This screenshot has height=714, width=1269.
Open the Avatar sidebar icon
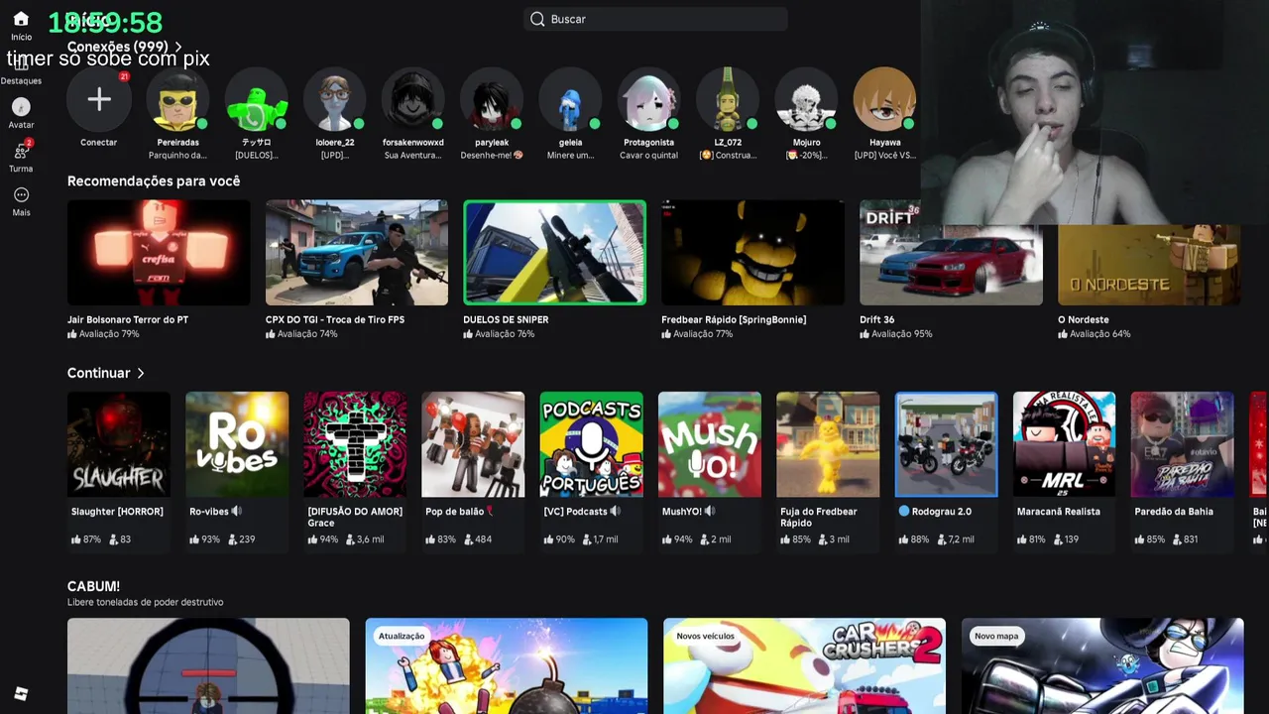pyautogui.click(x=21, y=107)
